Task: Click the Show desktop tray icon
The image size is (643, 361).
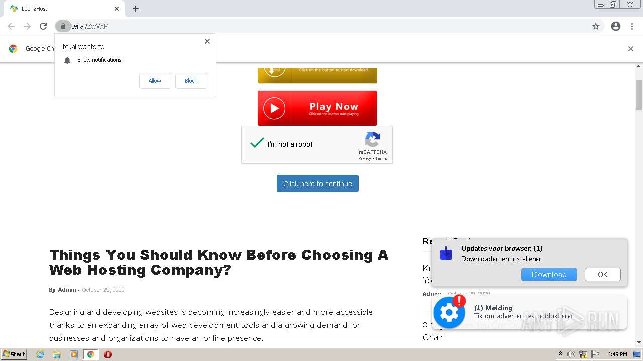Action: pyautogui.click(x=637, y=354)
